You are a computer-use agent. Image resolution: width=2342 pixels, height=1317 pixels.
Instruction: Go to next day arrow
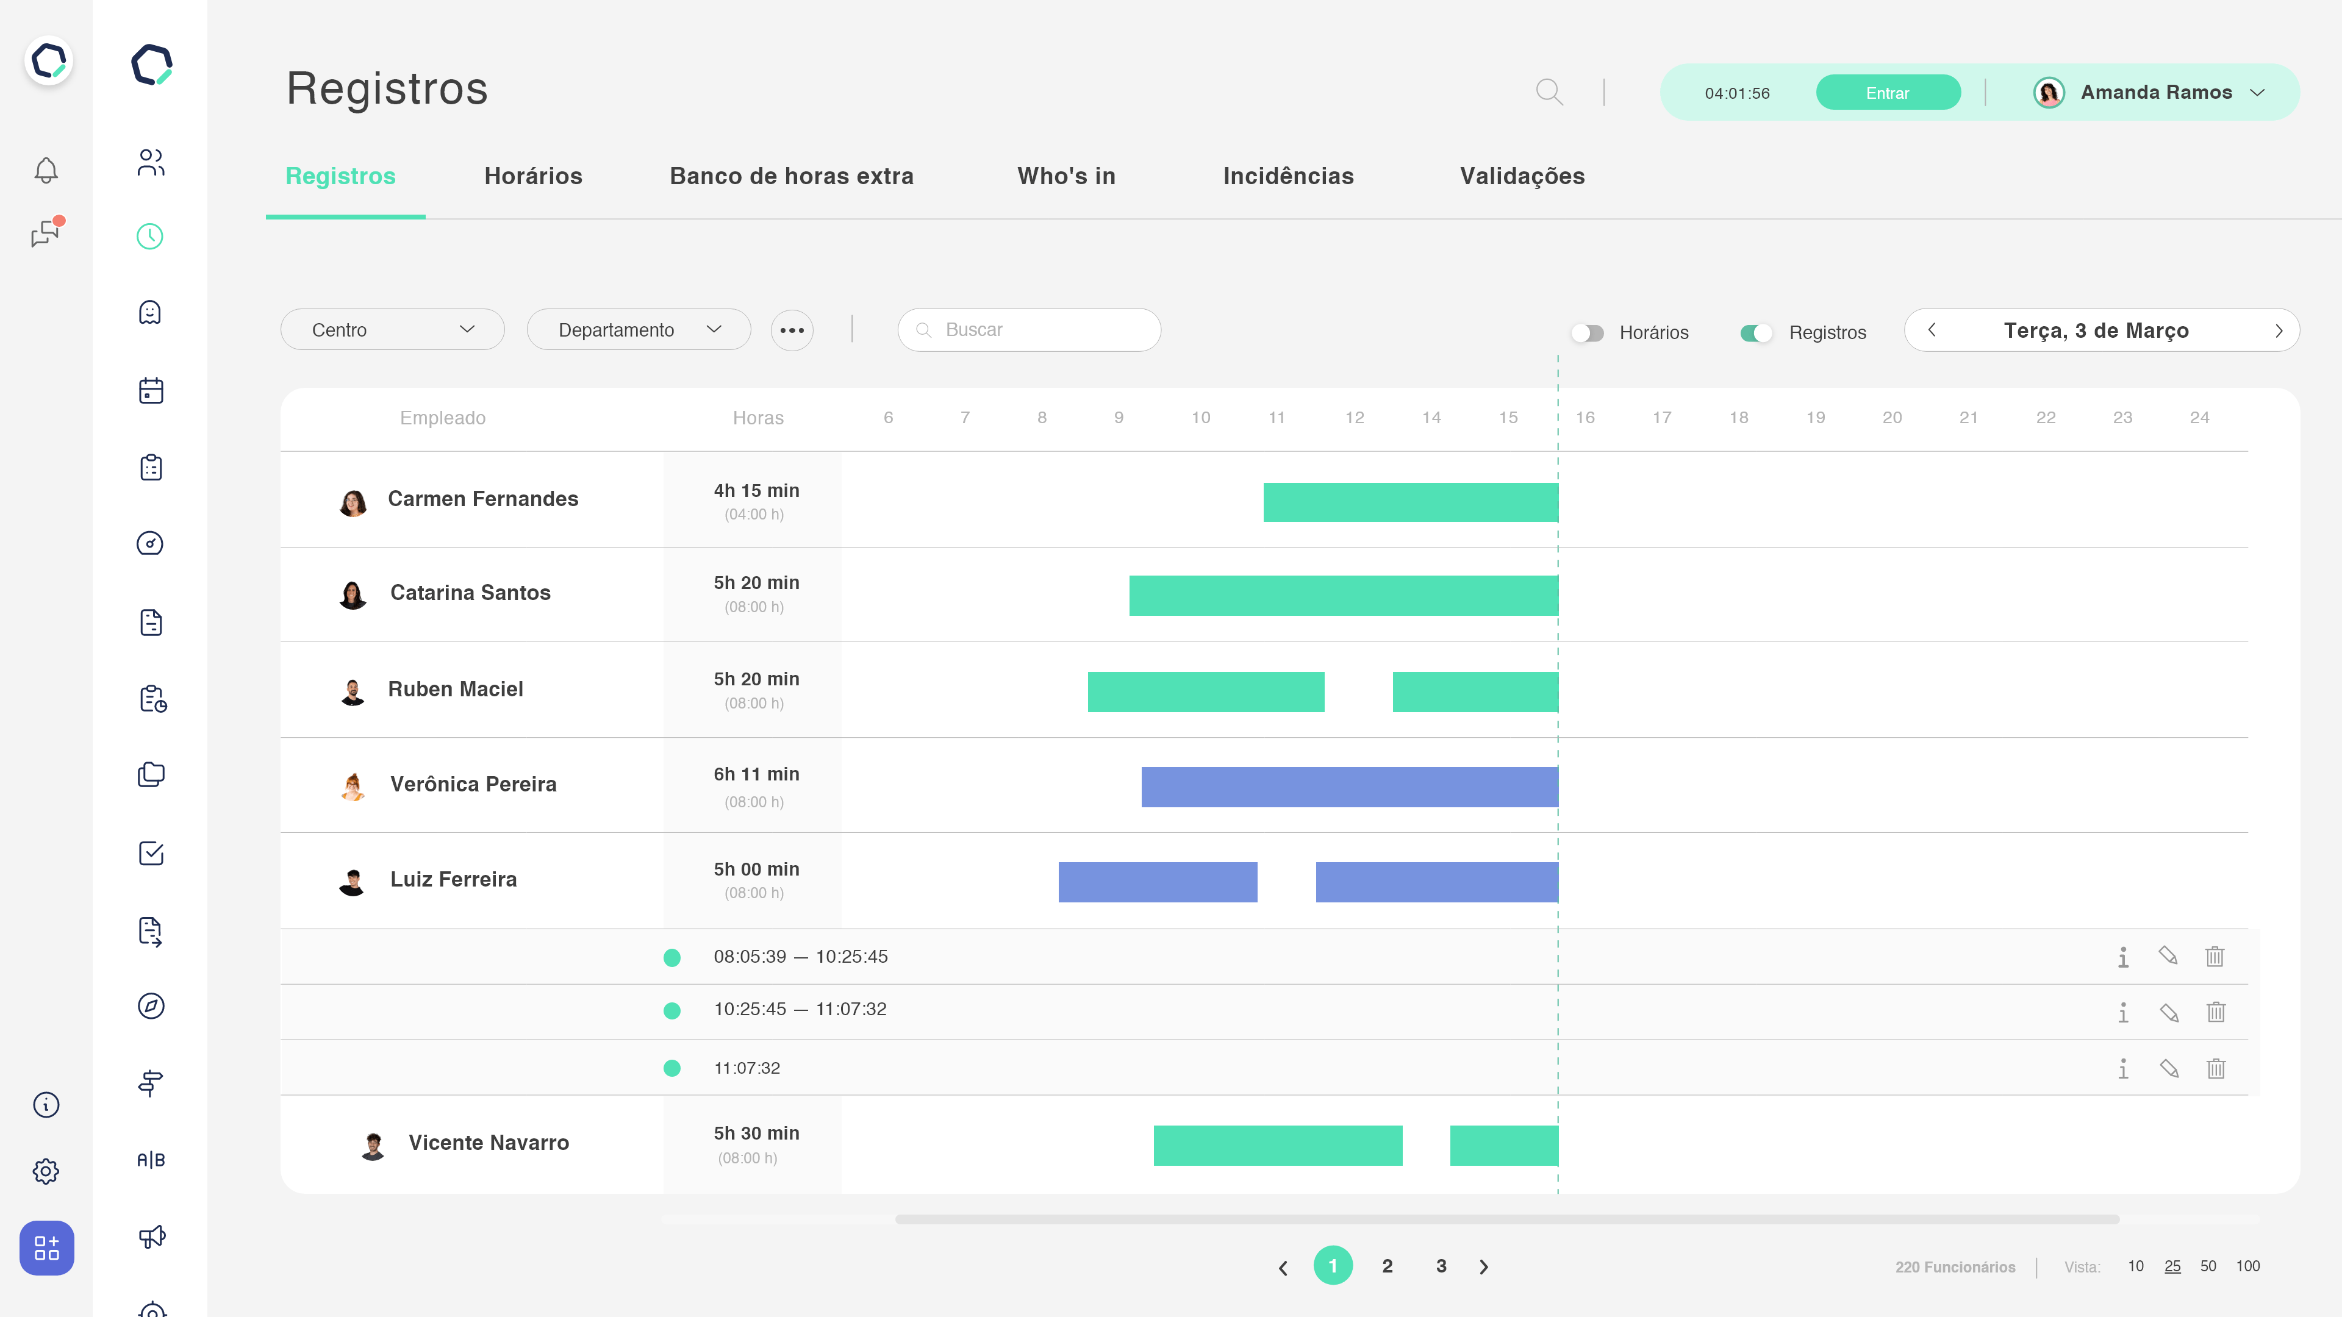tap(2279, 330)
